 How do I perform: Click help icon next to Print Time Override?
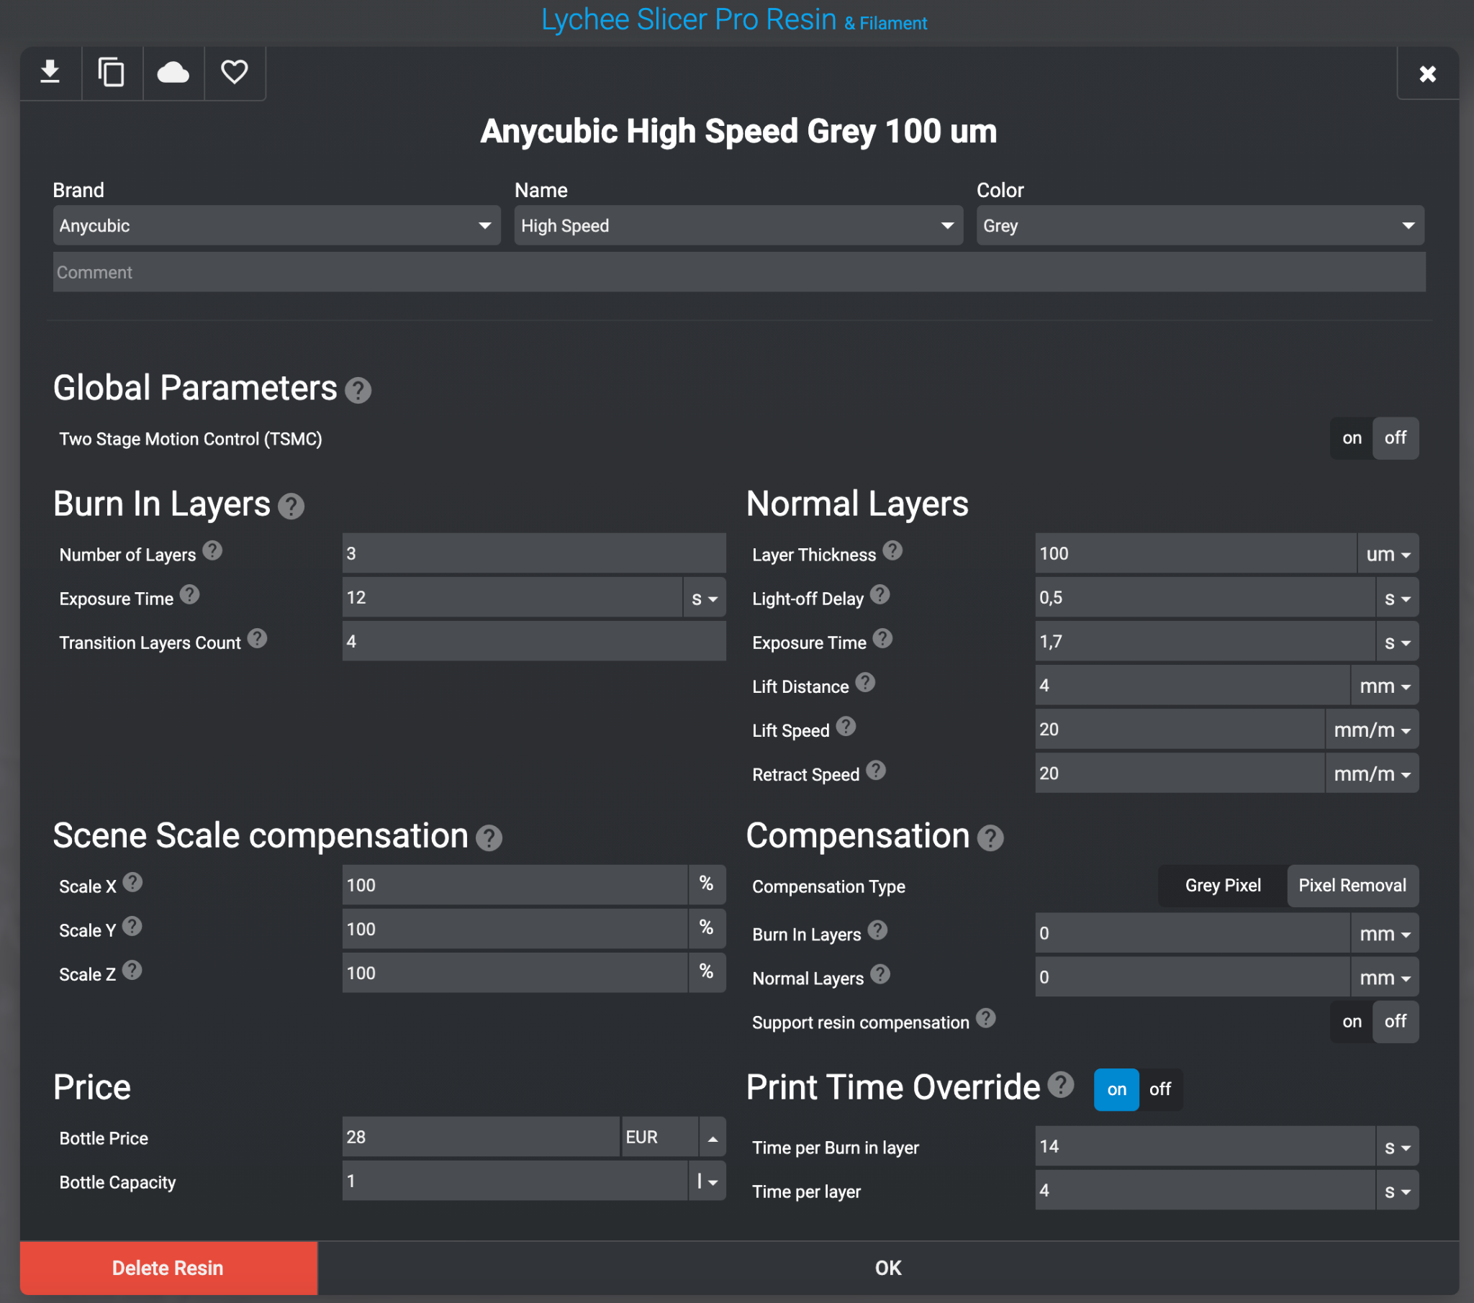pyautogui.click(x=1060, y=1084)
